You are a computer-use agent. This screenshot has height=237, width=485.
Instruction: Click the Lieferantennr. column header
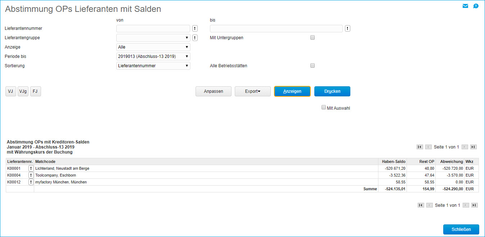[x=19, y=162]
